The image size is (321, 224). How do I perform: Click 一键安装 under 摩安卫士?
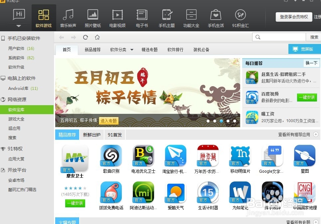click(x=75, y=203)
